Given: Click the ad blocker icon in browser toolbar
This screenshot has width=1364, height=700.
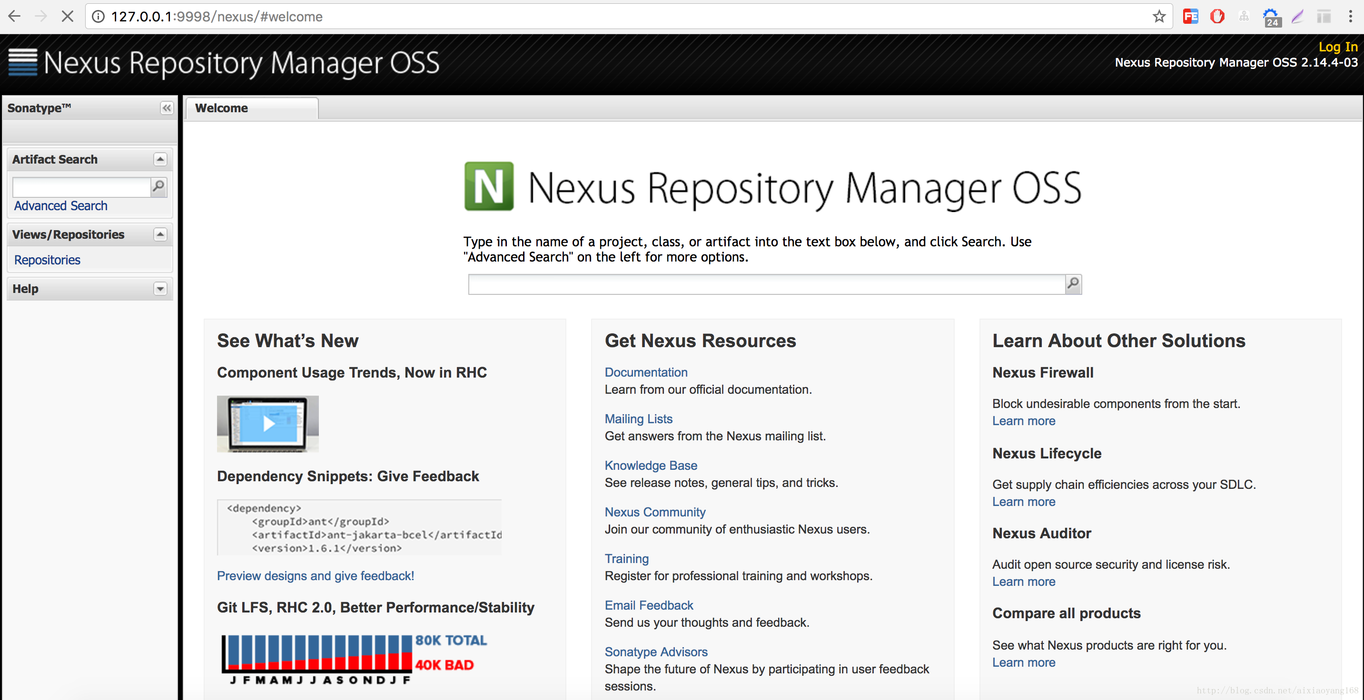Looking at the screenshot, I should [x=1217, y=16].
